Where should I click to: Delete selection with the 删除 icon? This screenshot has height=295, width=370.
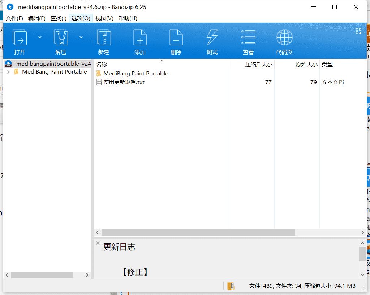click(x=176, y=38)
